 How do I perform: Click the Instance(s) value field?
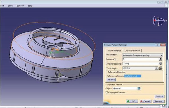click(141, 59)
